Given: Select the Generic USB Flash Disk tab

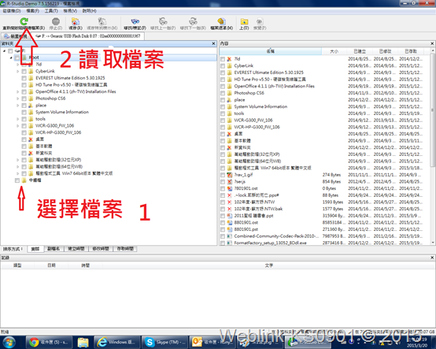Looking at the screenshot, I should pyautogui.click(x=88, y=36).
